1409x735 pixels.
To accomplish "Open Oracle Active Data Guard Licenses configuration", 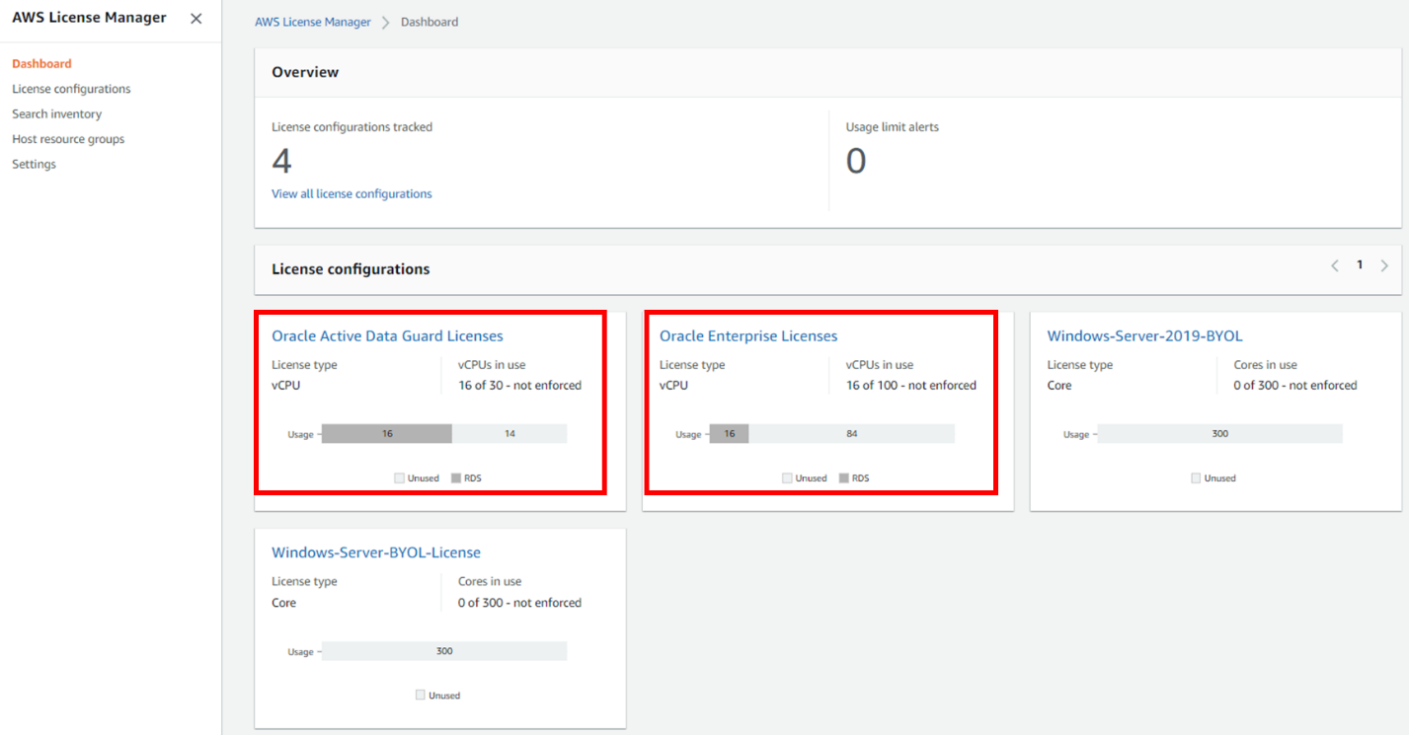I will point(387,335).
